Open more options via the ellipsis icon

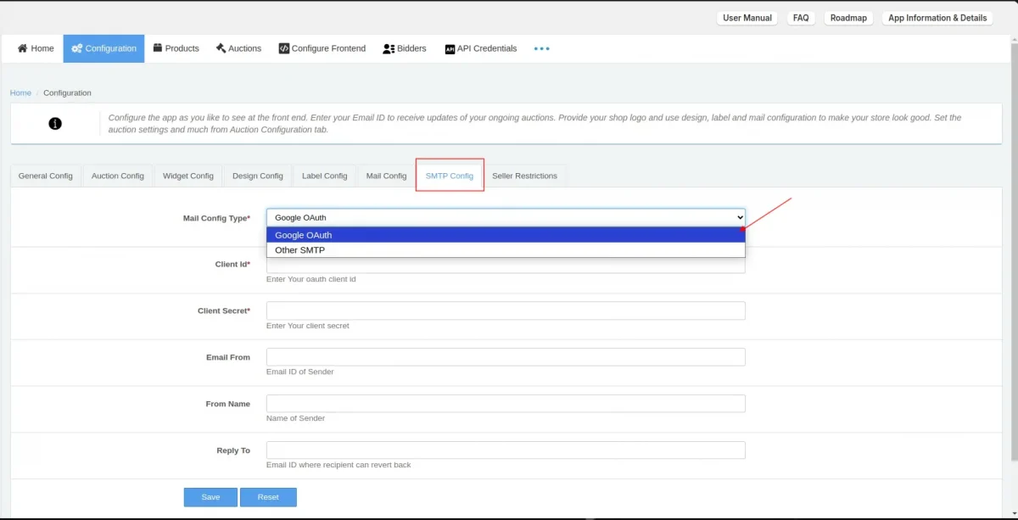click(541, 48)
